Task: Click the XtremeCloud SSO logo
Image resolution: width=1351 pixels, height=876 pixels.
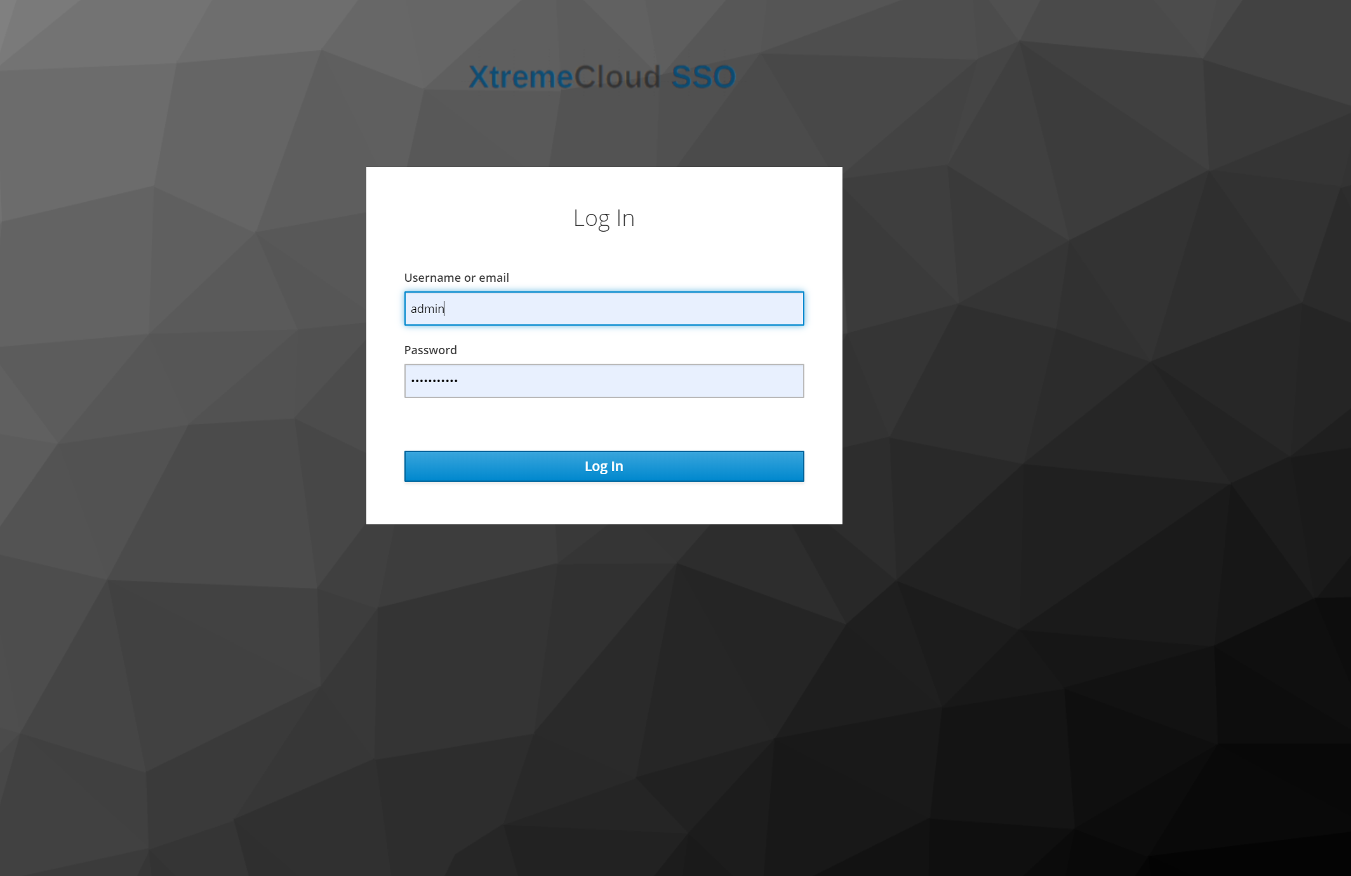Action: coord(602,77)
